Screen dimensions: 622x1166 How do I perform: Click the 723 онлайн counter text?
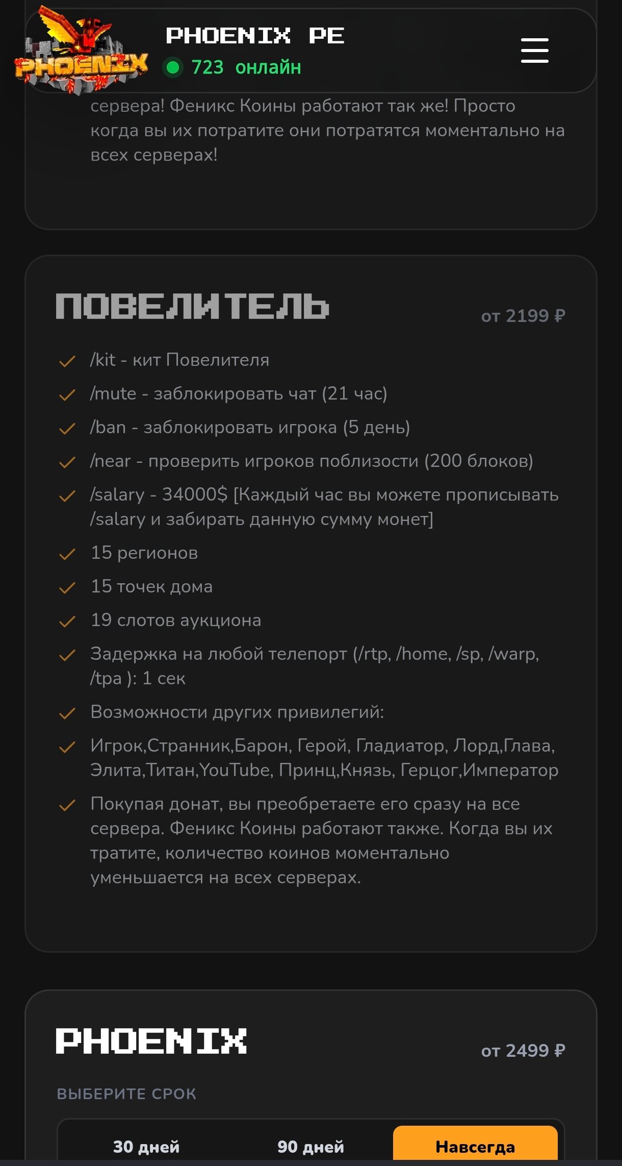[x=246, y=67]
